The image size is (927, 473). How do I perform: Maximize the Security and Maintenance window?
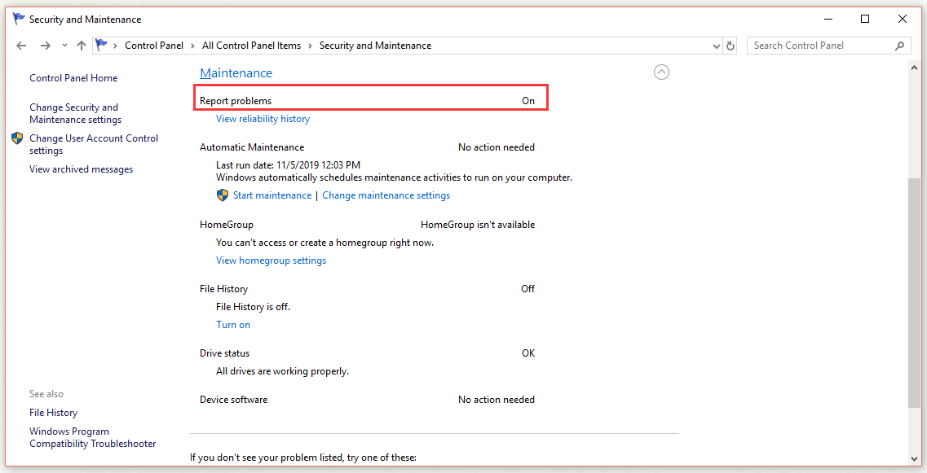click(865, 19)
